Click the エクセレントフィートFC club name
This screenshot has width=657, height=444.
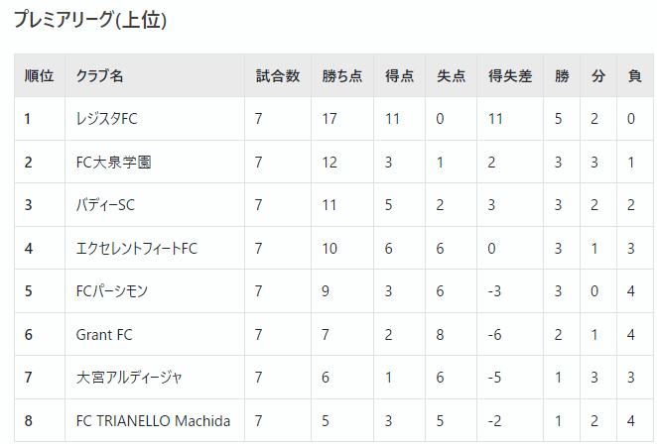pos(137,249)
